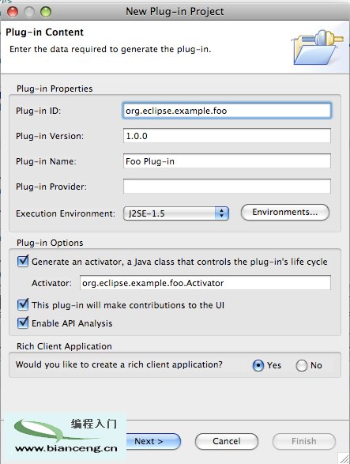Image resolution: width=350 pixels, height=464 pixels.
Task: Click the bianceng.cn watermark logo
Action: (66, 436)
